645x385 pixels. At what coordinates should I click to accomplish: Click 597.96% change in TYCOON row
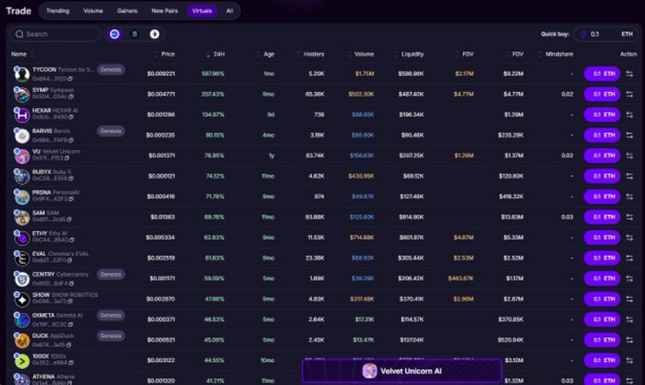(x=213, y=74)
